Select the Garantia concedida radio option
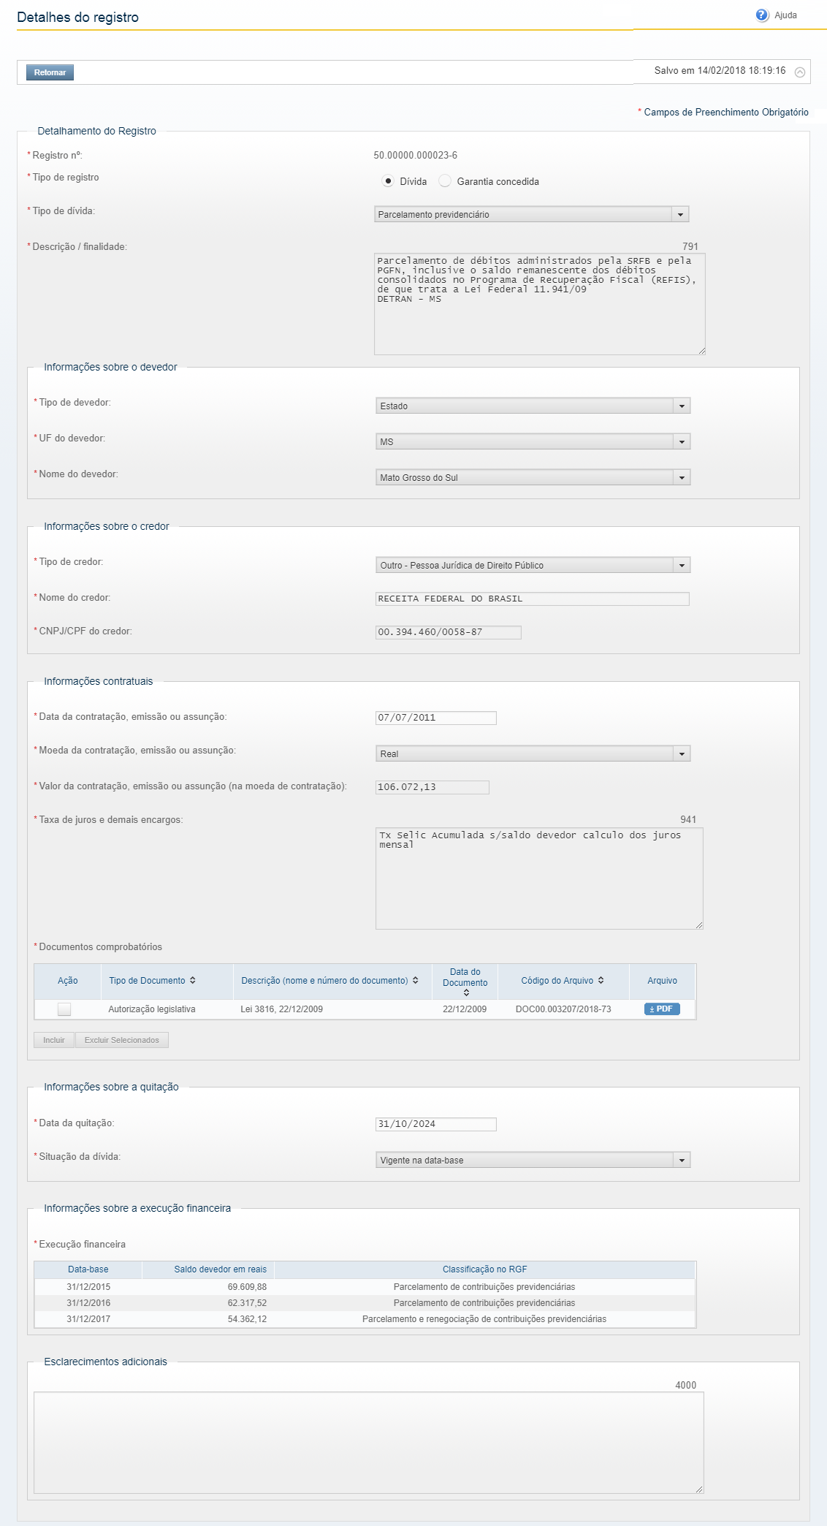Screen dimensions: 827x1526 [445, 181]
